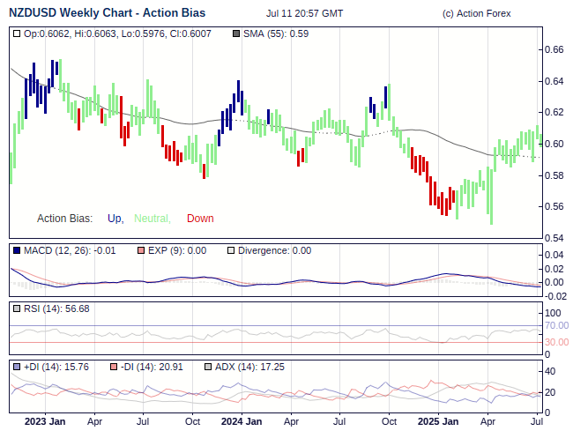Click the +DI (14) legend square
573x431 pixels.
click(x=17, y=367)
